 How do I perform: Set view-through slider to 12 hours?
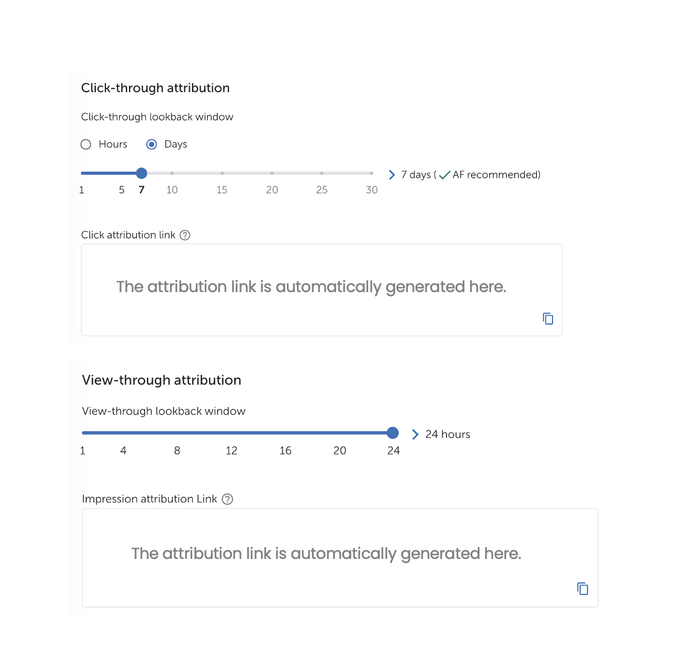[x=231, y=432]
